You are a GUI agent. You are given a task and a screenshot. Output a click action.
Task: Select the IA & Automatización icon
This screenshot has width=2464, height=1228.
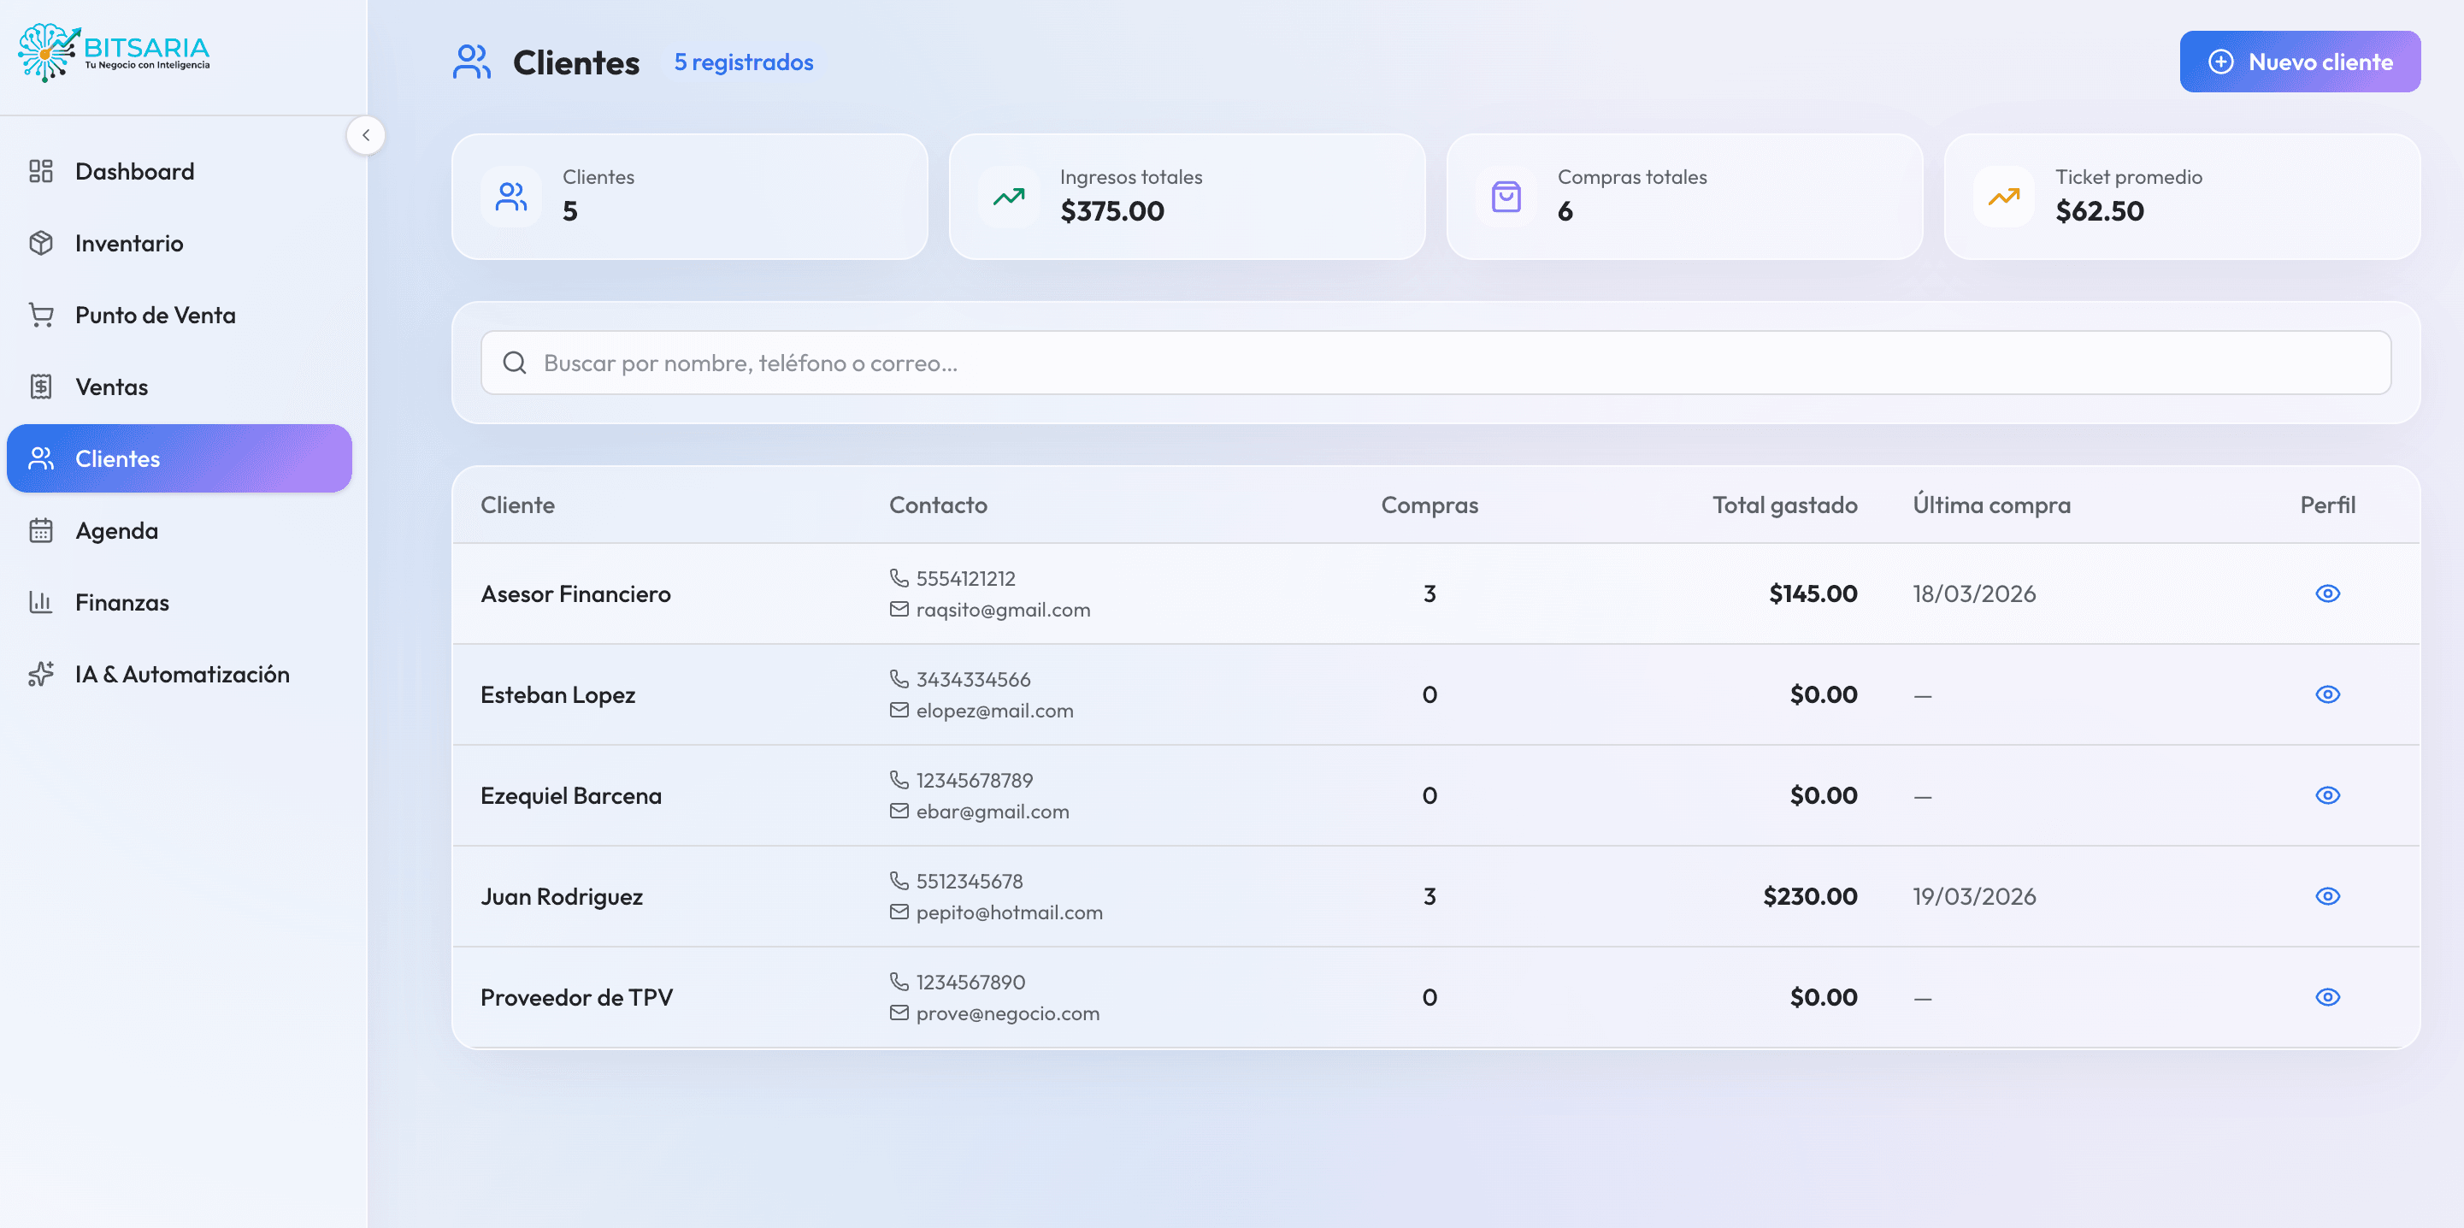click(x=41, y=674)
